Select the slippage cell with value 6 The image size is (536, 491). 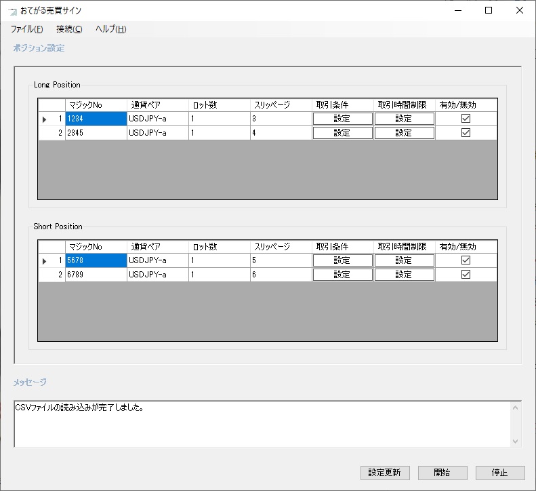click(x=281, y=275)
